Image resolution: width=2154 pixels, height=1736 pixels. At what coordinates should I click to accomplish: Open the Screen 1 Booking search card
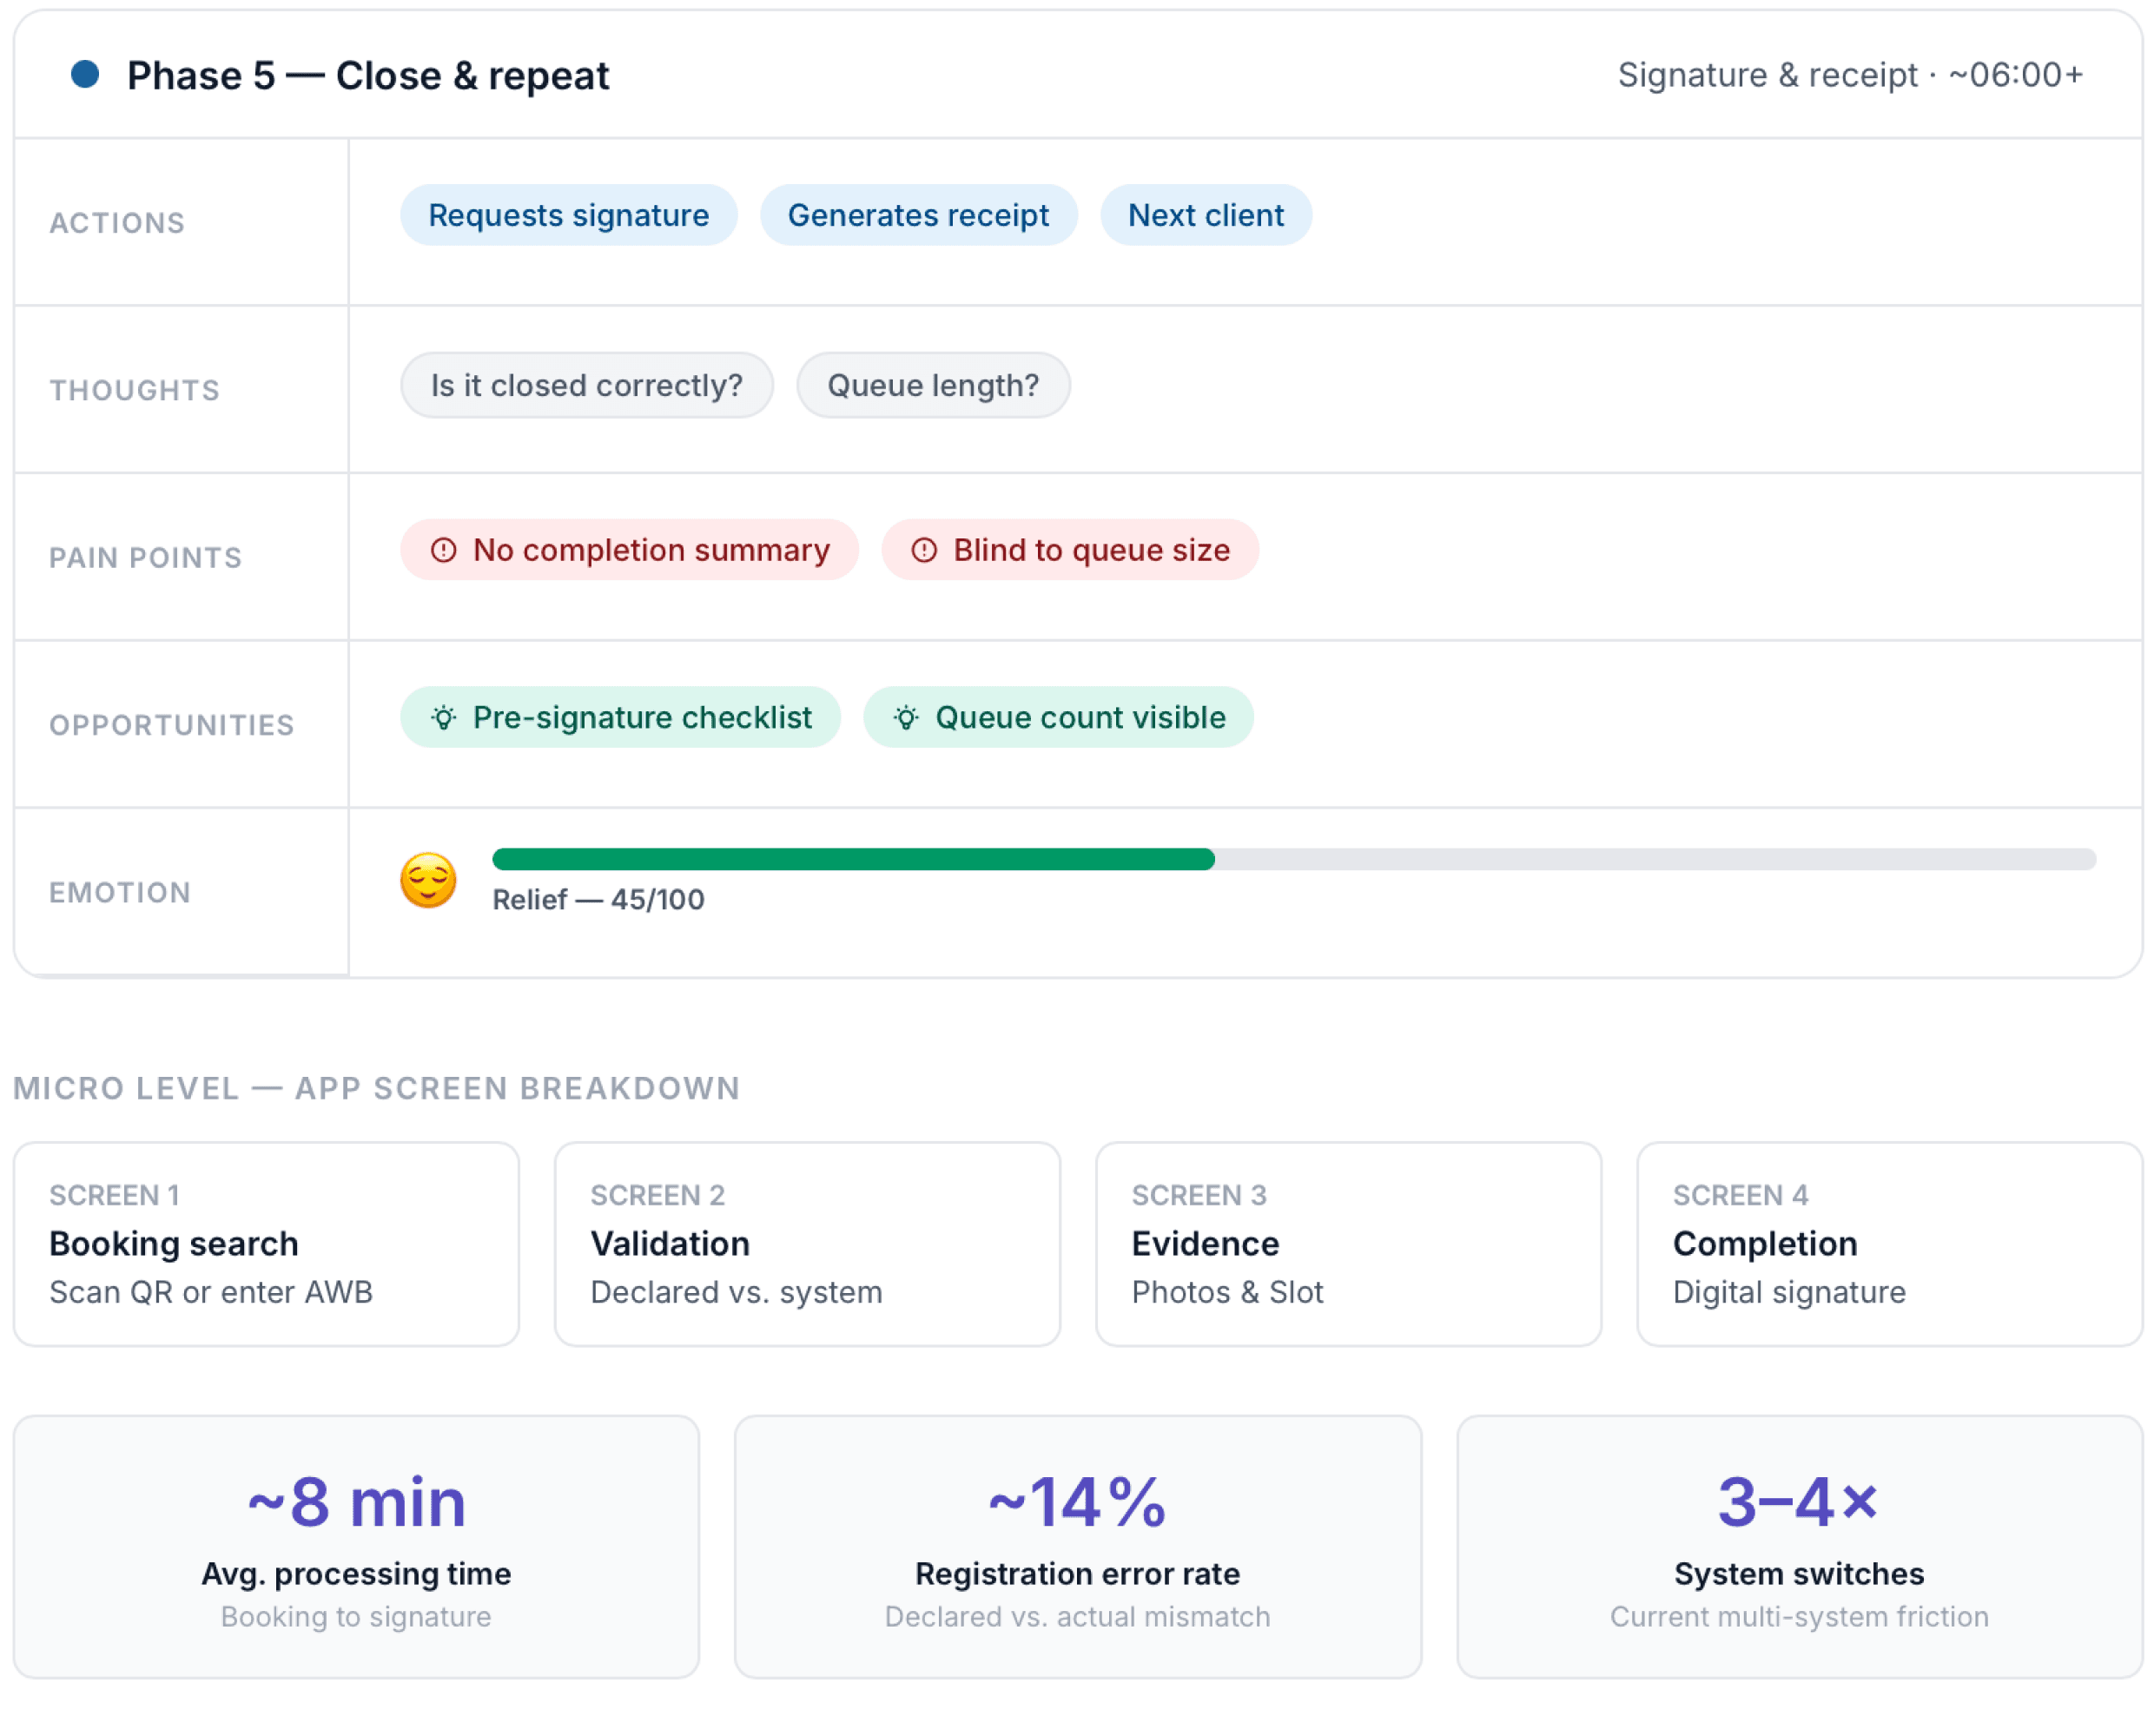click(x=266, y=1244)
